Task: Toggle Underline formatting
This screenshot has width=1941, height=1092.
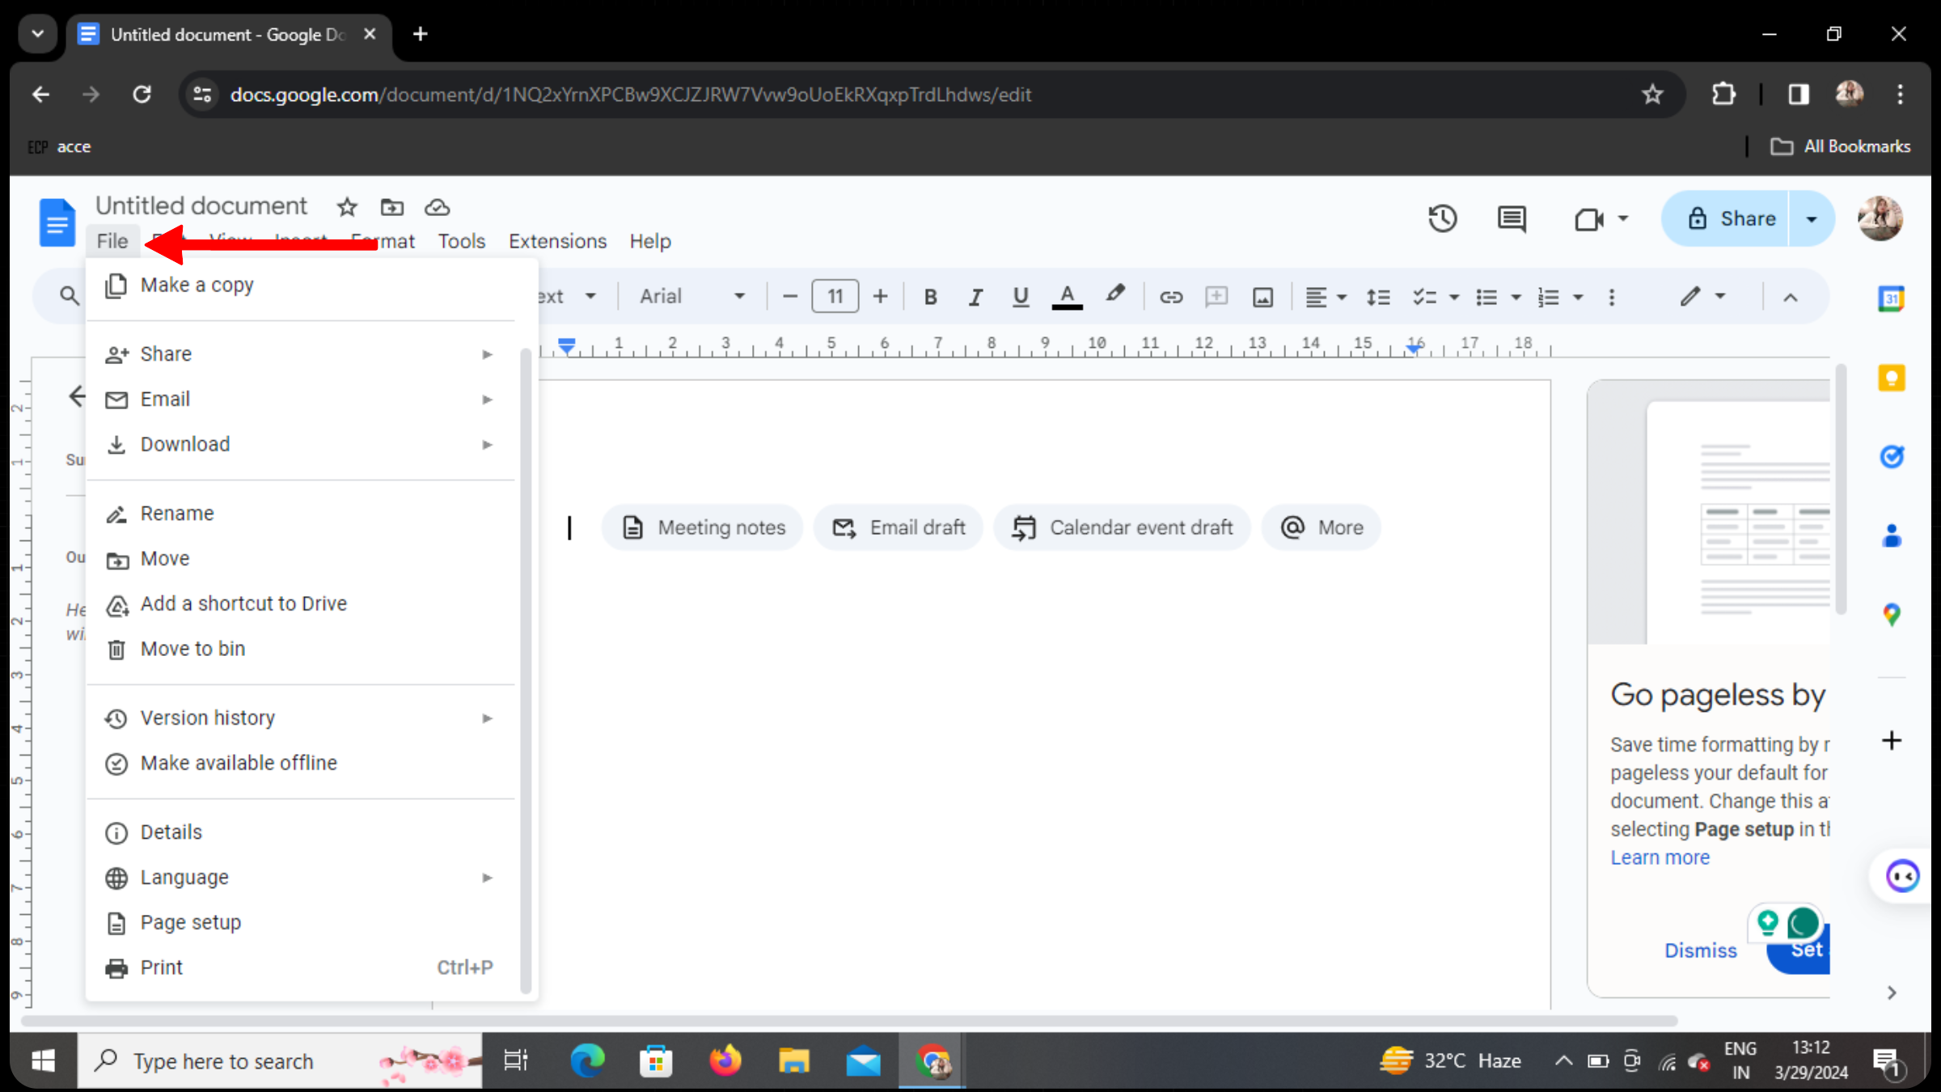Action: coord(1021,297)
